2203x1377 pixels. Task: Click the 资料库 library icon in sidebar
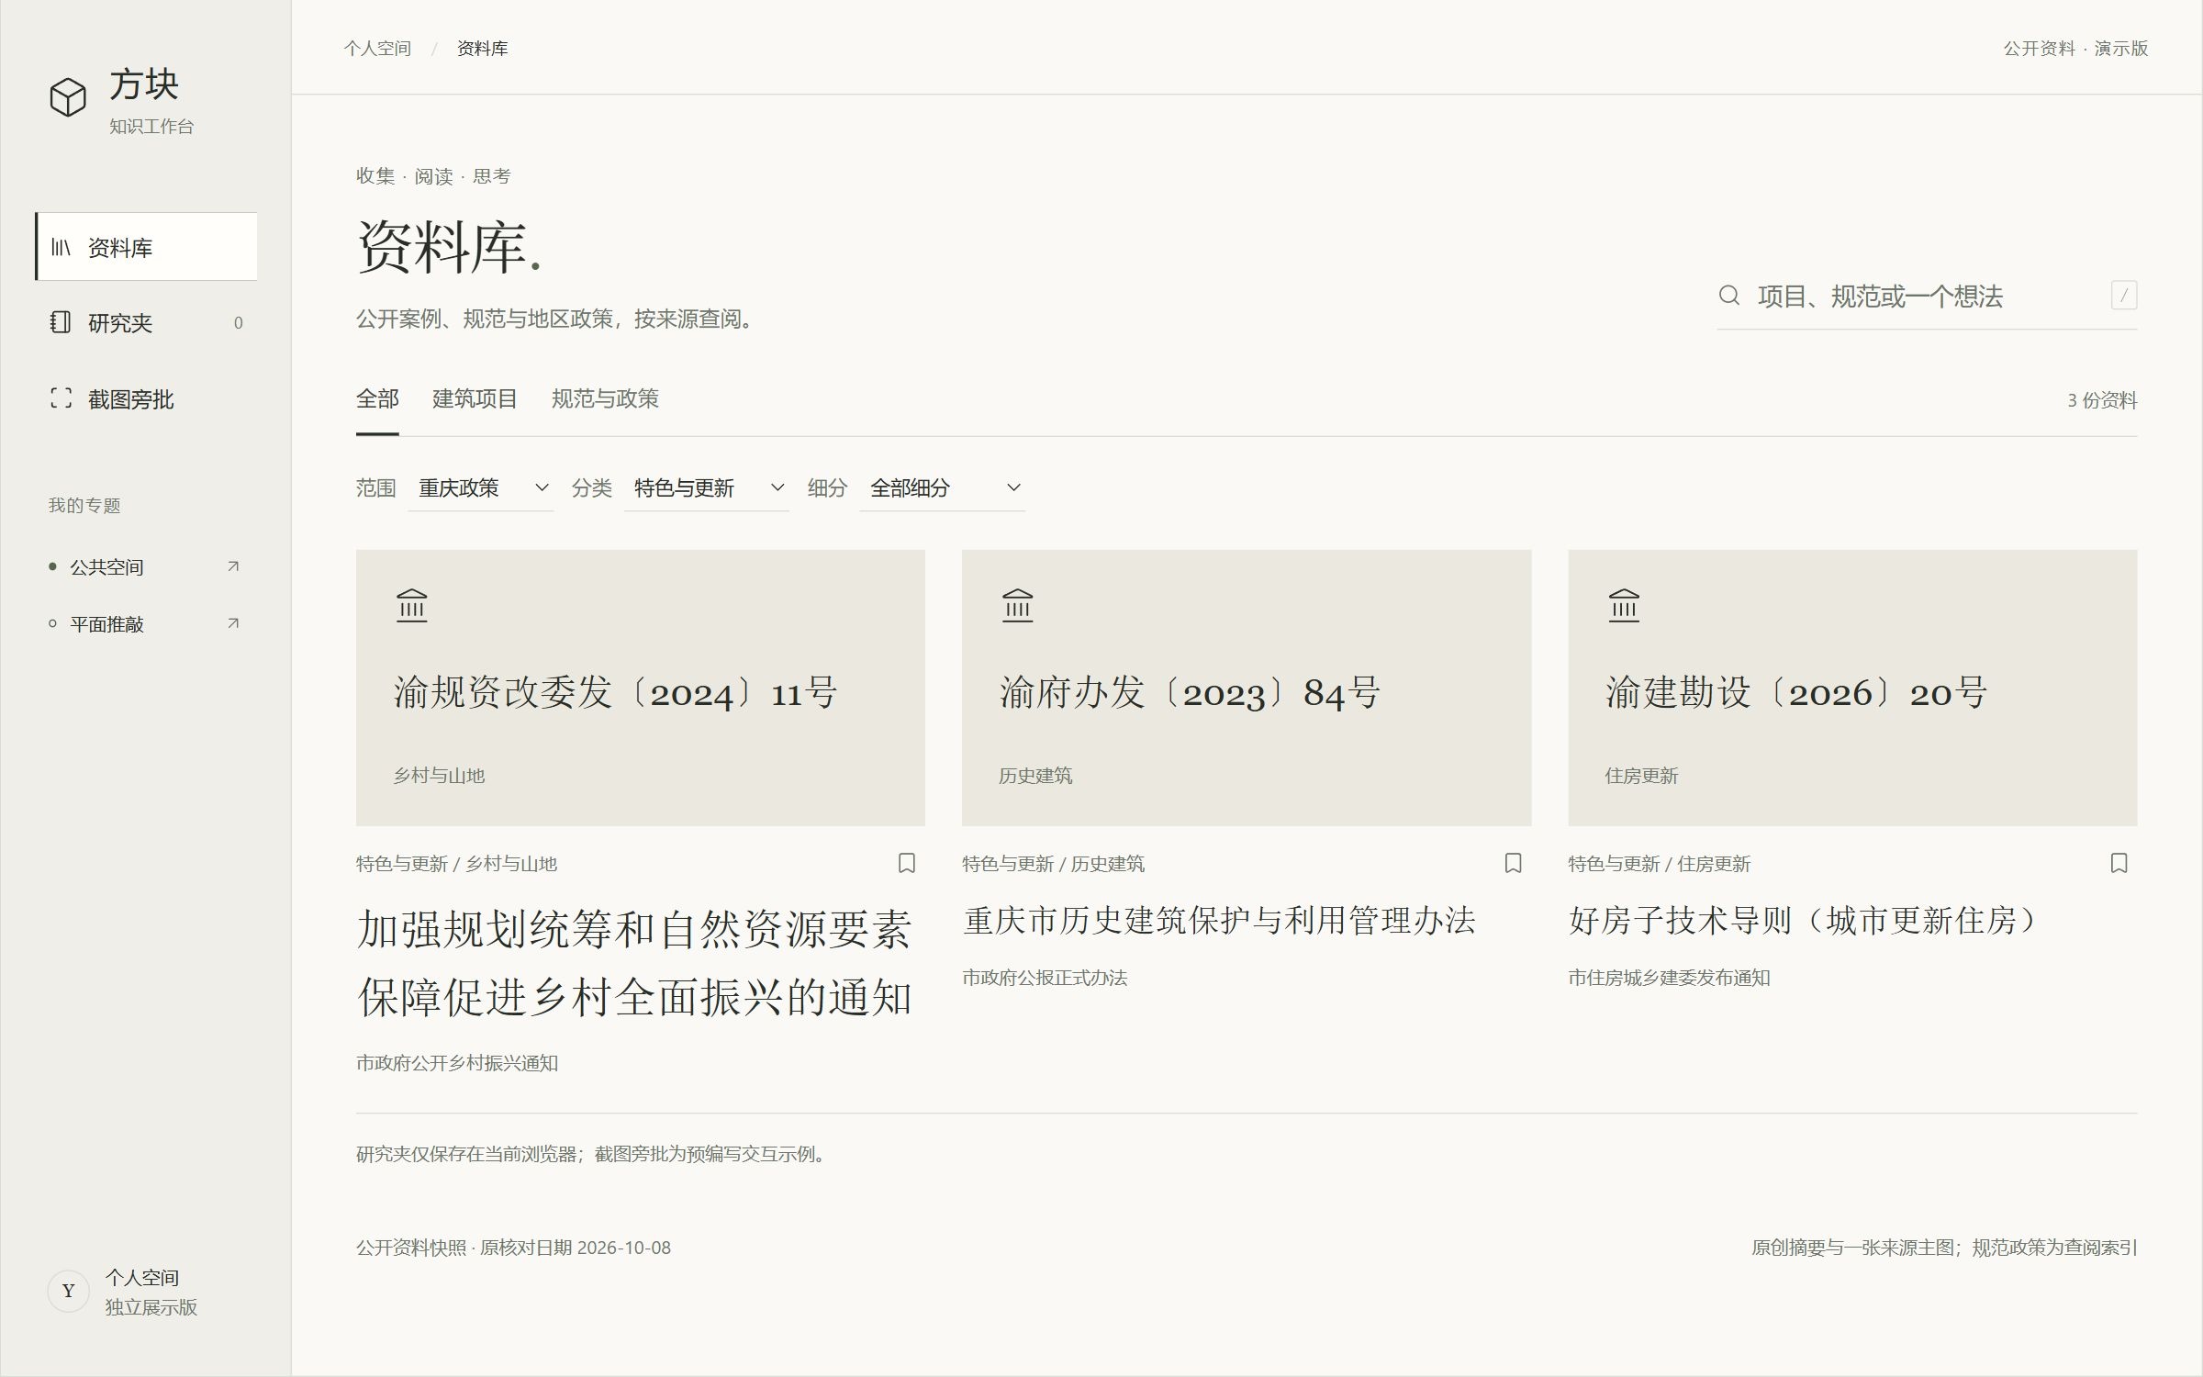click(61, 247)
